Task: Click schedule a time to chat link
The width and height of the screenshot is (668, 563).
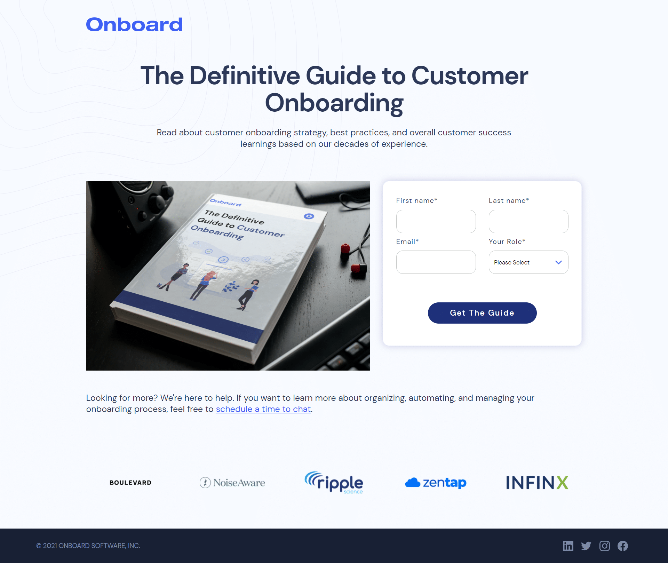Action: (x=263, y=410)
